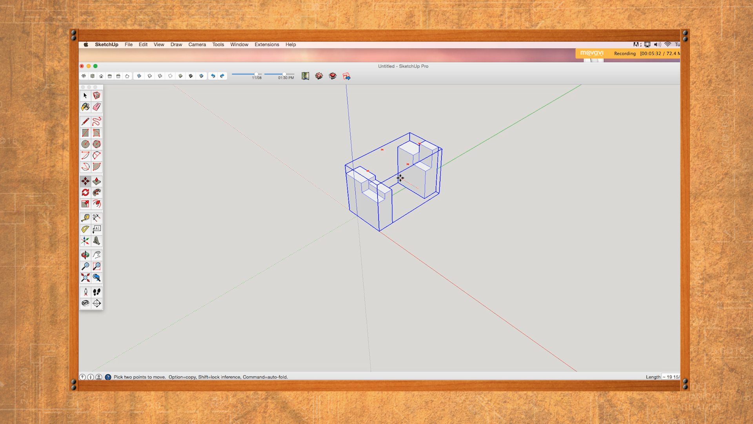This screenshot has width=753, height=424.
Task: Click the Make Component tool
Action: point(96,95)
